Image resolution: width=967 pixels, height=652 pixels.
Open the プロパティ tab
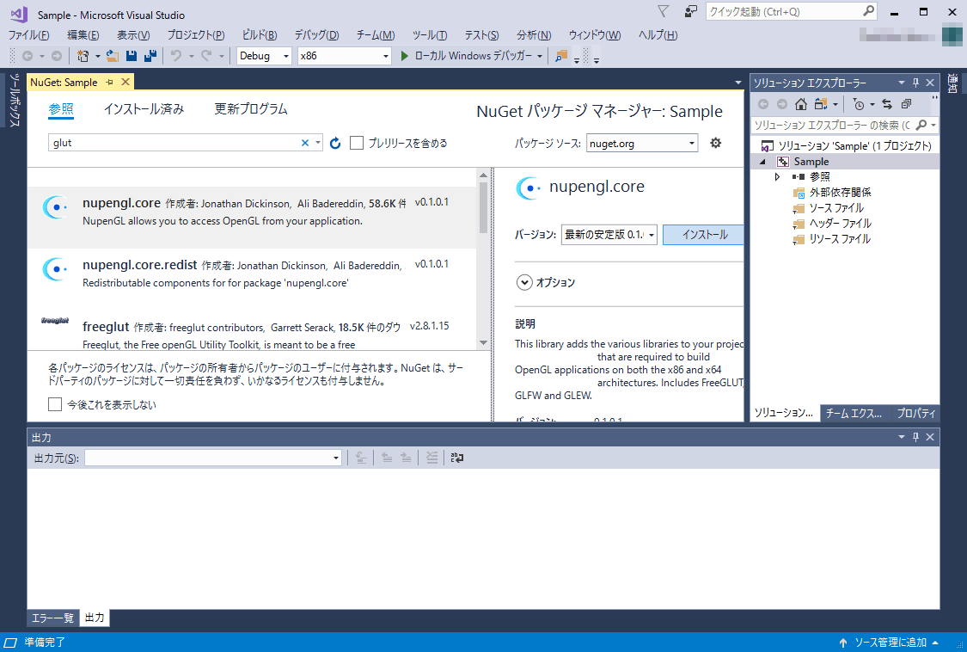click(x=915, y=413)
